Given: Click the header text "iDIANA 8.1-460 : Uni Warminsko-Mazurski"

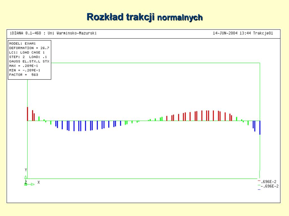Looking at the screenshot, I should click(x=53, y=33).
